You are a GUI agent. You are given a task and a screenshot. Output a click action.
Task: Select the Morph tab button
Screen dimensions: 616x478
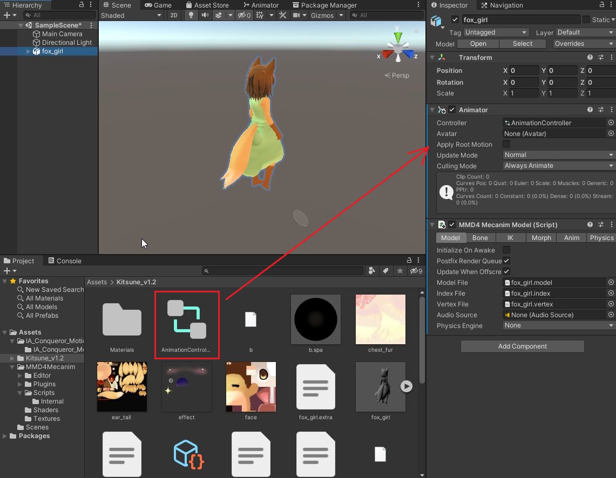[x=541, y=238]
